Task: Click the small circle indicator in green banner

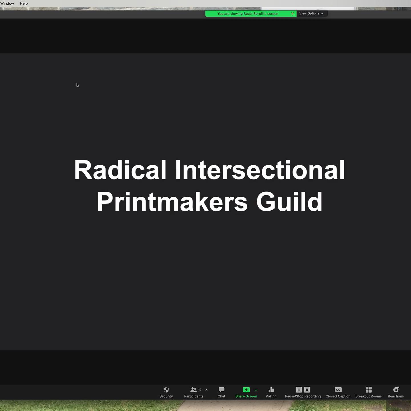Action: [293, 14]
